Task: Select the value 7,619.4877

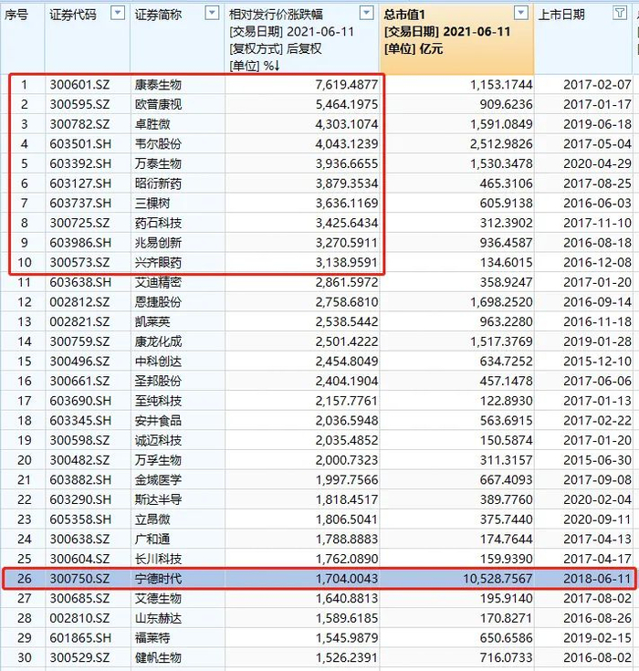Action: point(347,85)
